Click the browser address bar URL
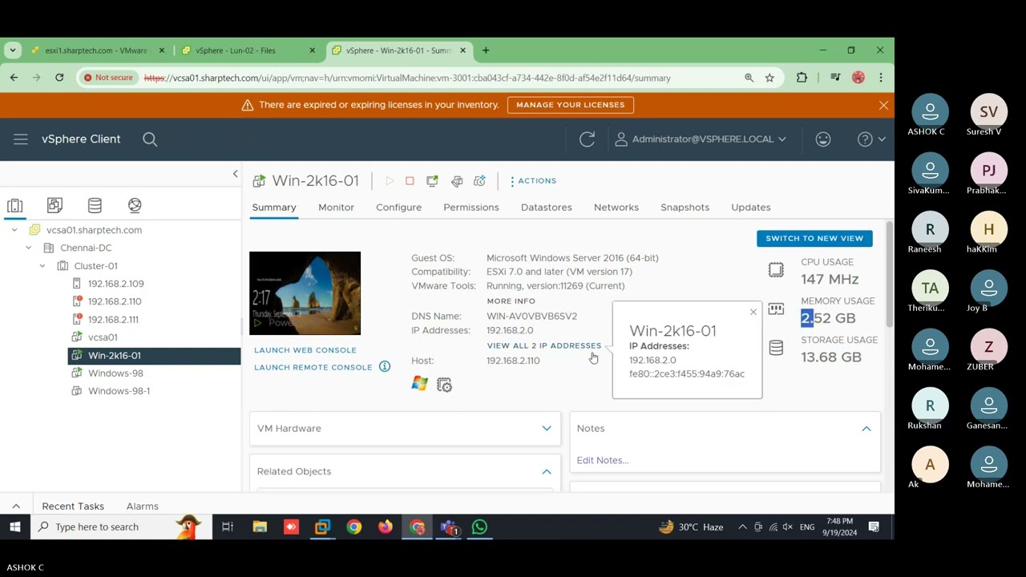 click(407, 78)
